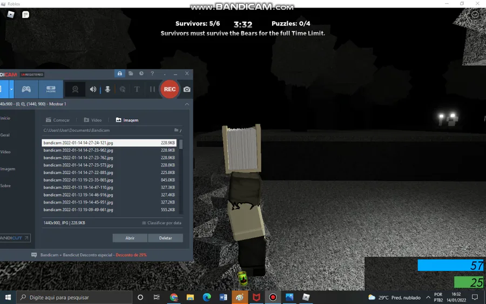Open the scheduled recording clock icon
Viewport: 486px width, 304px height.
pos(141,73)
